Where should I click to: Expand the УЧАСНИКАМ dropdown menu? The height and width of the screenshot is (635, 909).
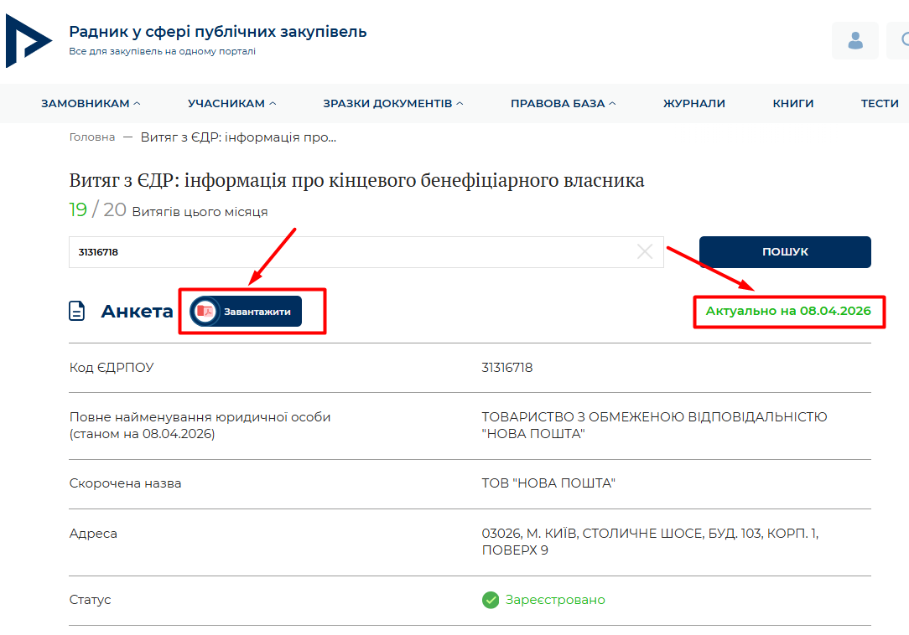click(231, 103)
